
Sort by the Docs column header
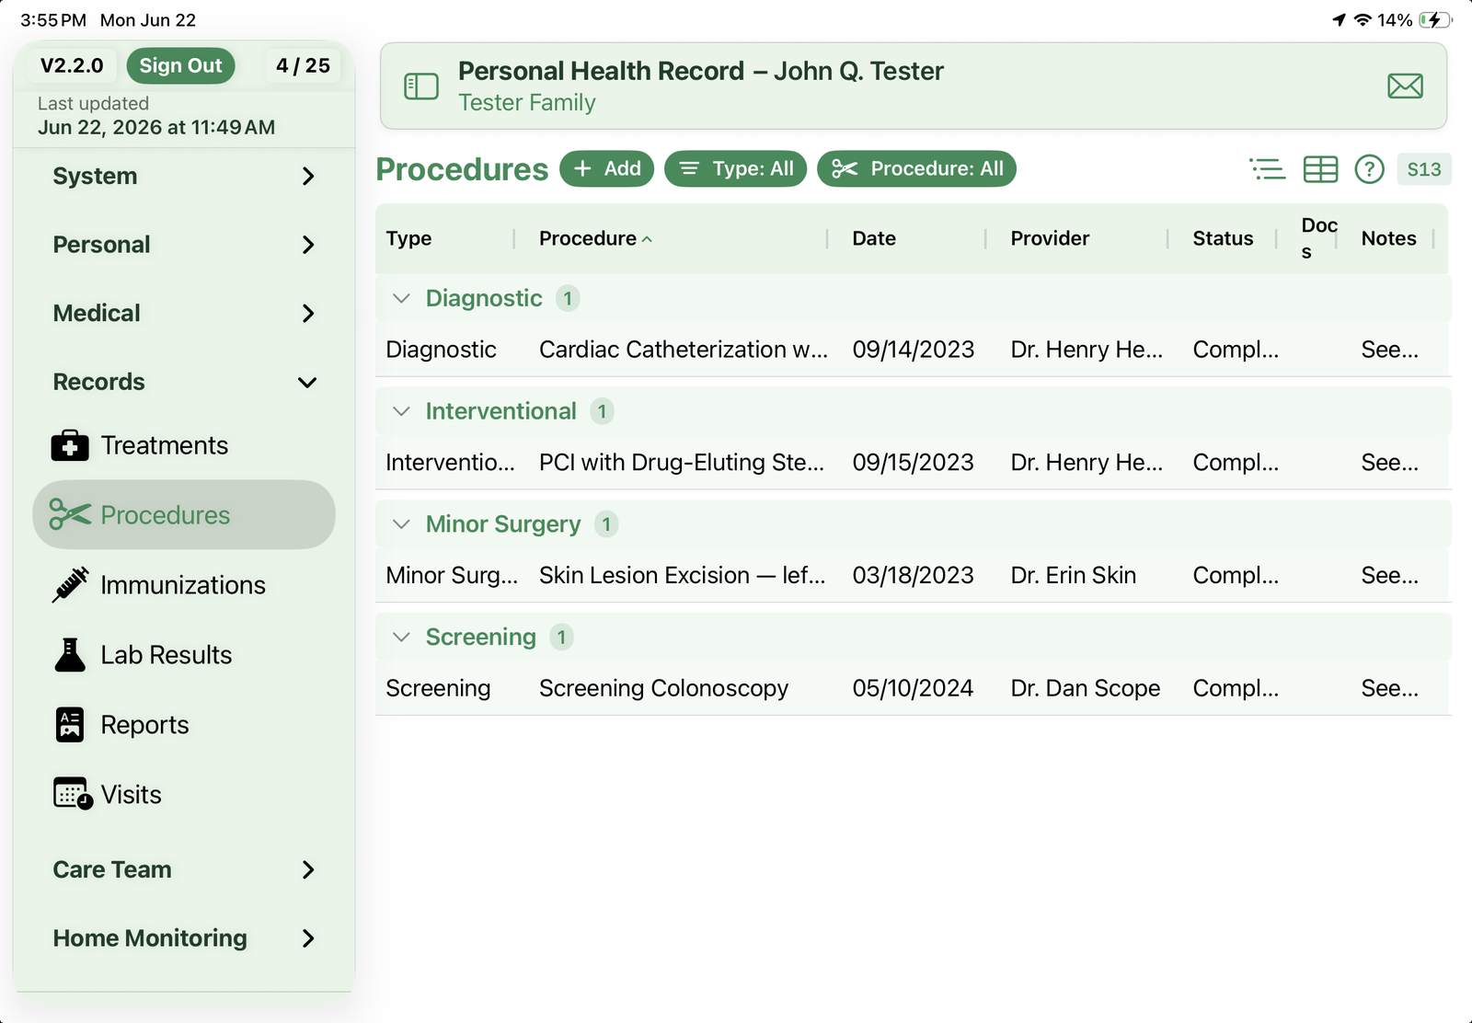1318,238
